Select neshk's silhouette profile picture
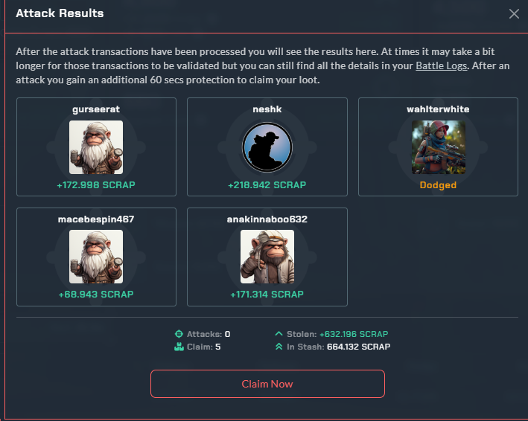 pyautogui.click(x=267, y=147)
